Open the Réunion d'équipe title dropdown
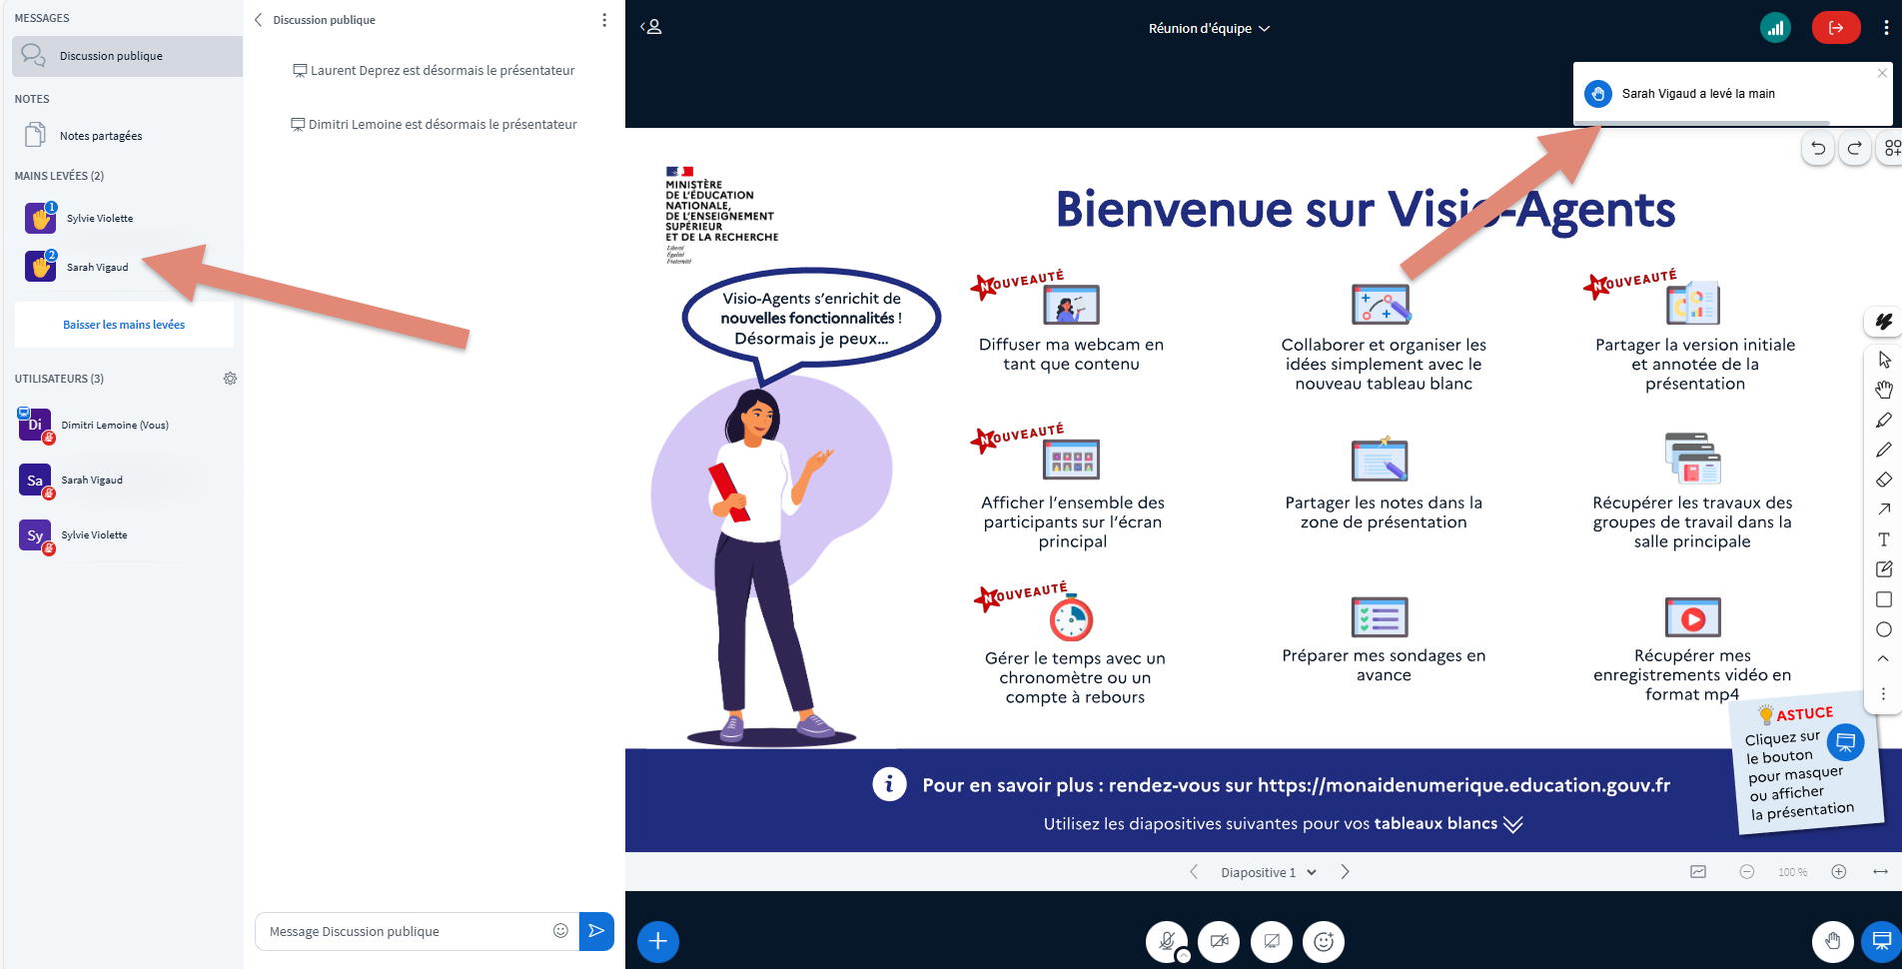This screenshot has width=1902, height=969. [x=1209, y=28]
